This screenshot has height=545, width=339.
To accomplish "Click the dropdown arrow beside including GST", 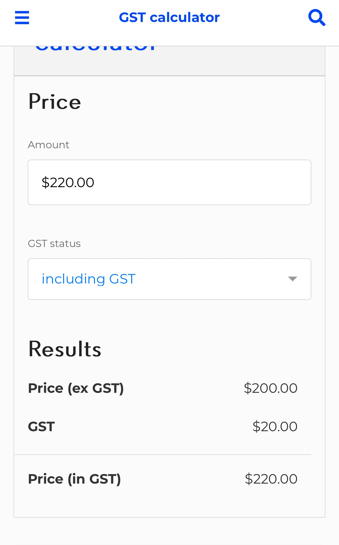I will tap(293, 279).
